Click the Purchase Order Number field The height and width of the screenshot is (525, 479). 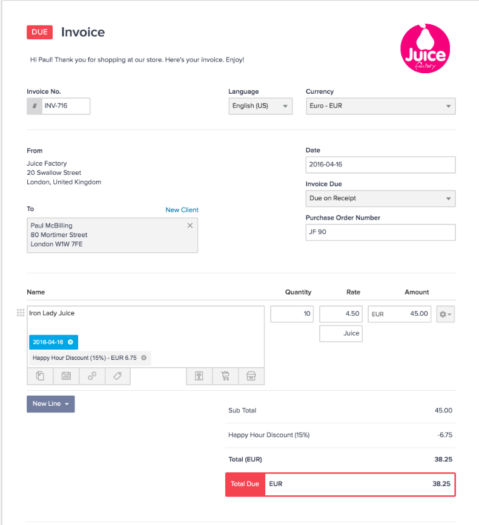click(x=380, y=232)
